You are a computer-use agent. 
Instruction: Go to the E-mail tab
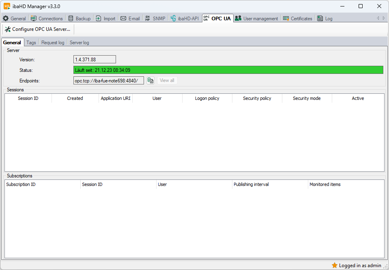[x=130, y=18]
